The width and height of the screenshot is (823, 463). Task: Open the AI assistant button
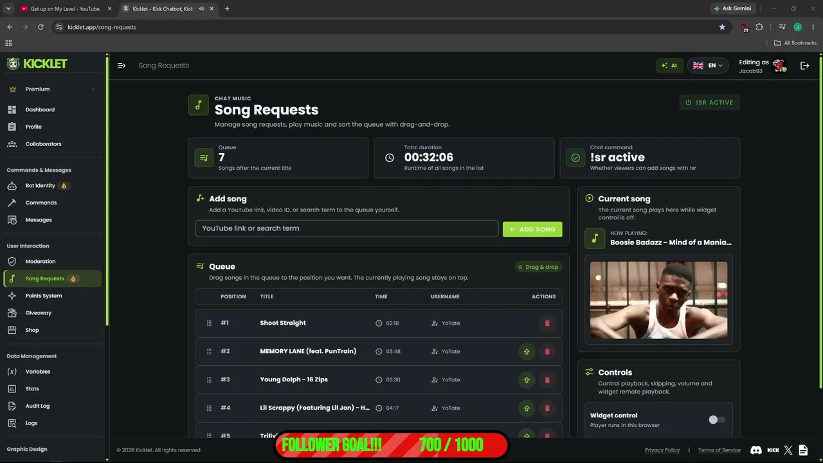click(669, 66)
